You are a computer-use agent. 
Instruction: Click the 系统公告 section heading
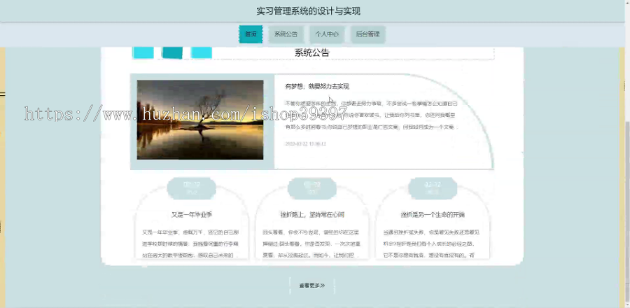312,52
